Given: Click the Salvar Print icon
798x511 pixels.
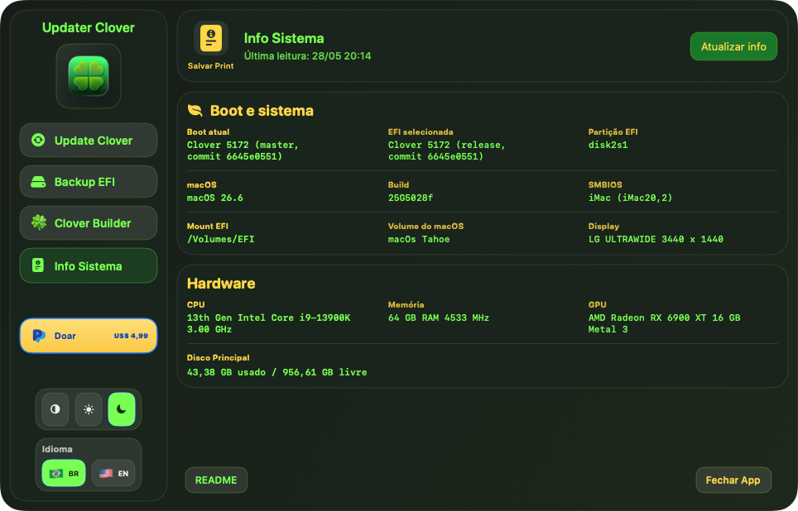Looking at the screenshot, I should pos(211,38).
